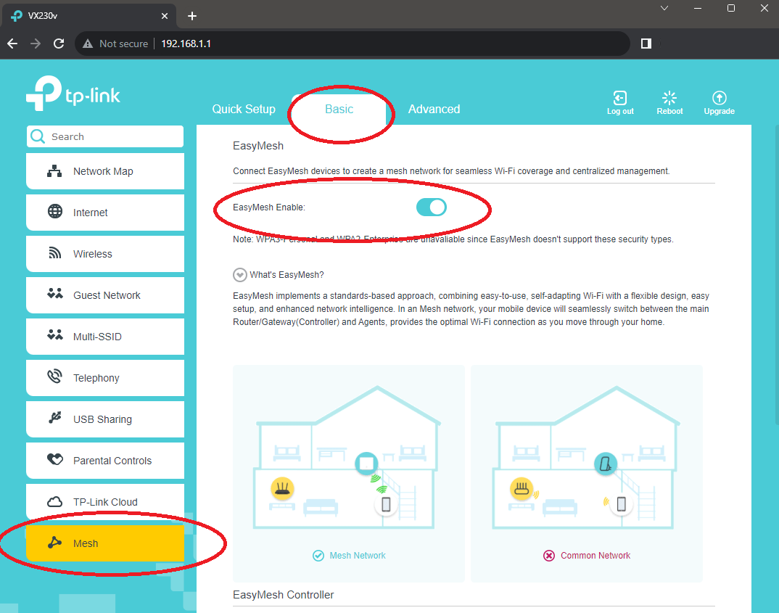Click the Log out button
Image resolution: width=779 pixels, height=613 pixels.
[620, 102]
